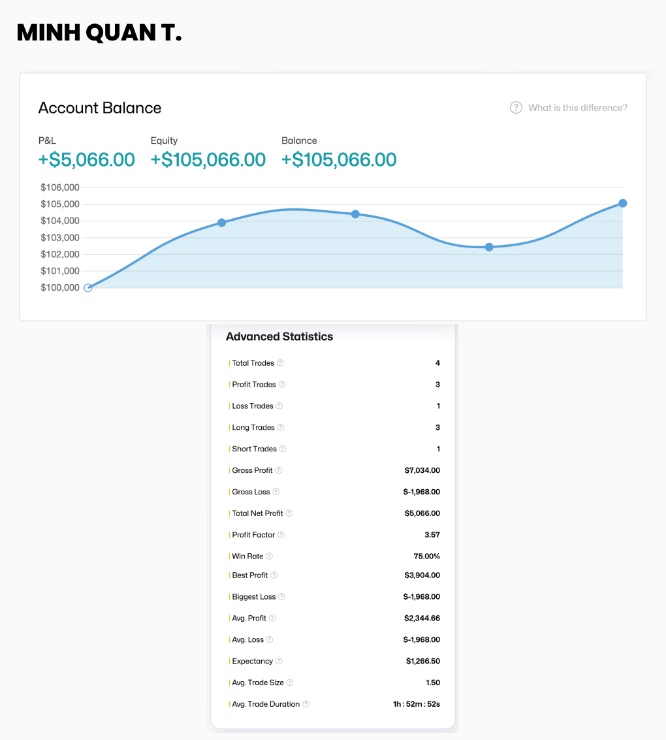The height and width of the screenshot is (740, 666).
Task: Click the info icon beside Total Net Profit
Action: 289,513
